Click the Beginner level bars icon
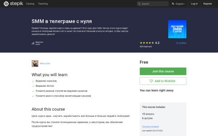 tap(33, 43)
